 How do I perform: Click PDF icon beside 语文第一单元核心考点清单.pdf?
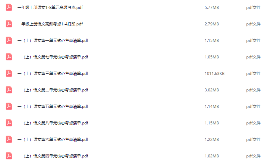click(9, 40)
